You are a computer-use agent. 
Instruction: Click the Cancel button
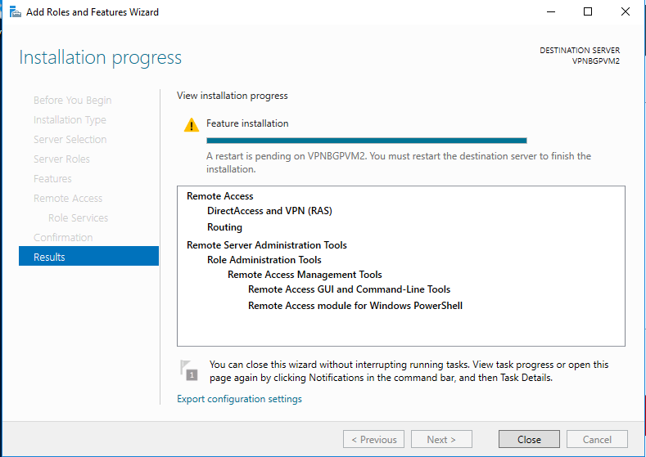597,439
